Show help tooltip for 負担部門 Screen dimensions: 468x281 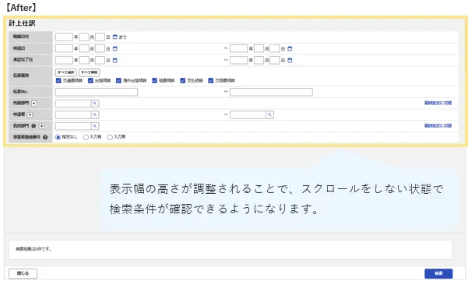point(33,126)
